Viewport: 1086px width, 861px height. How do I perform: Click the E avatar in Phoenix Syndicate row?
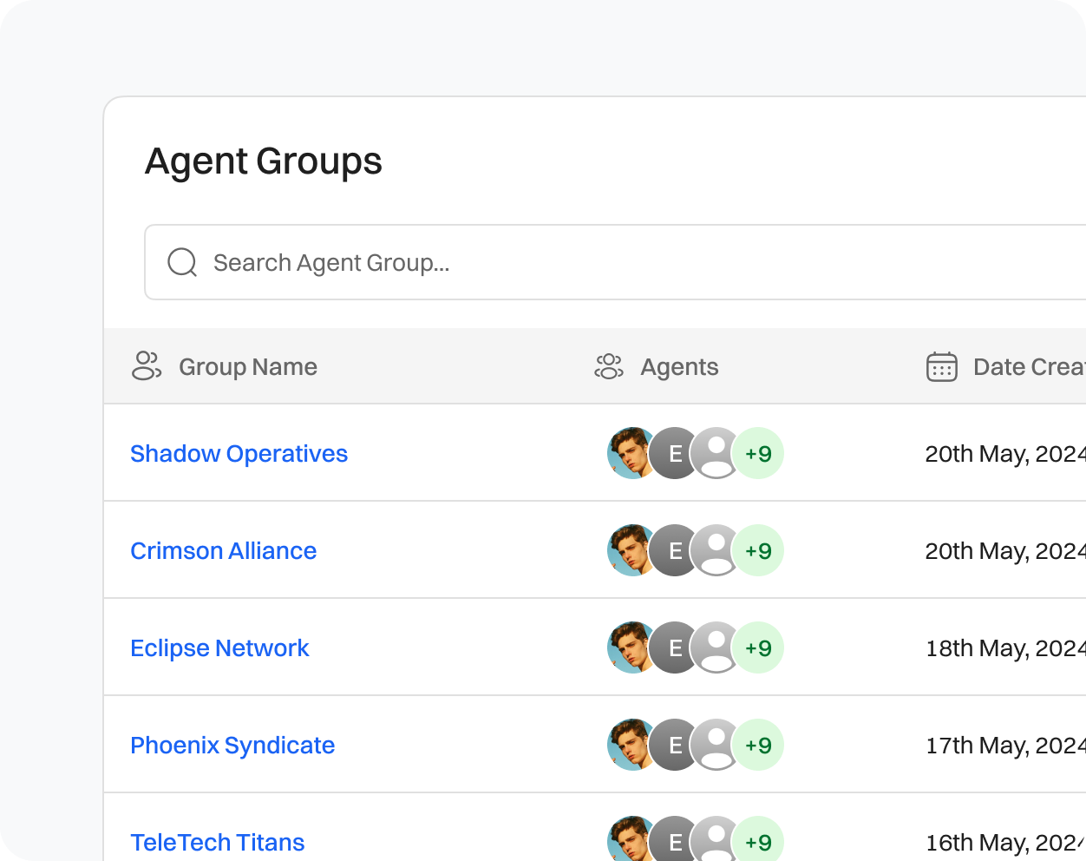click(673, 745)
